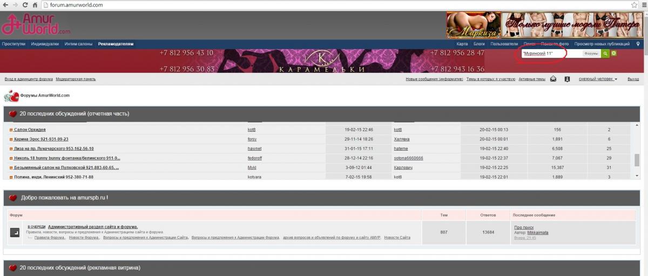The width and height of the screenshot is (648, 276).
Task: Bookmark page with the star icon
Action: 634,5
